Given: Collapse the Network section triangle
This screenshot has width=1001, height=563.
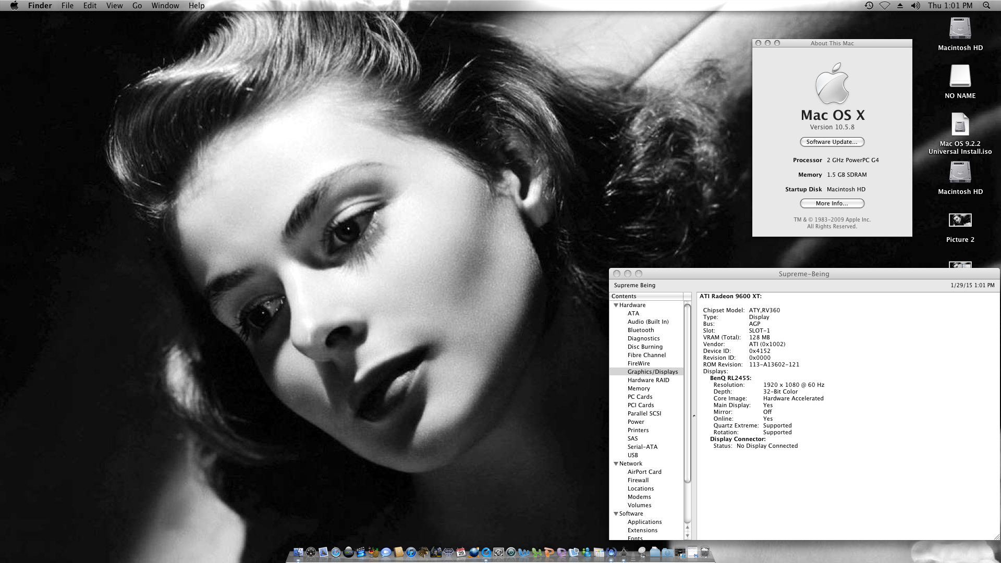Looking at the screenshot, I should pos(616,463).
